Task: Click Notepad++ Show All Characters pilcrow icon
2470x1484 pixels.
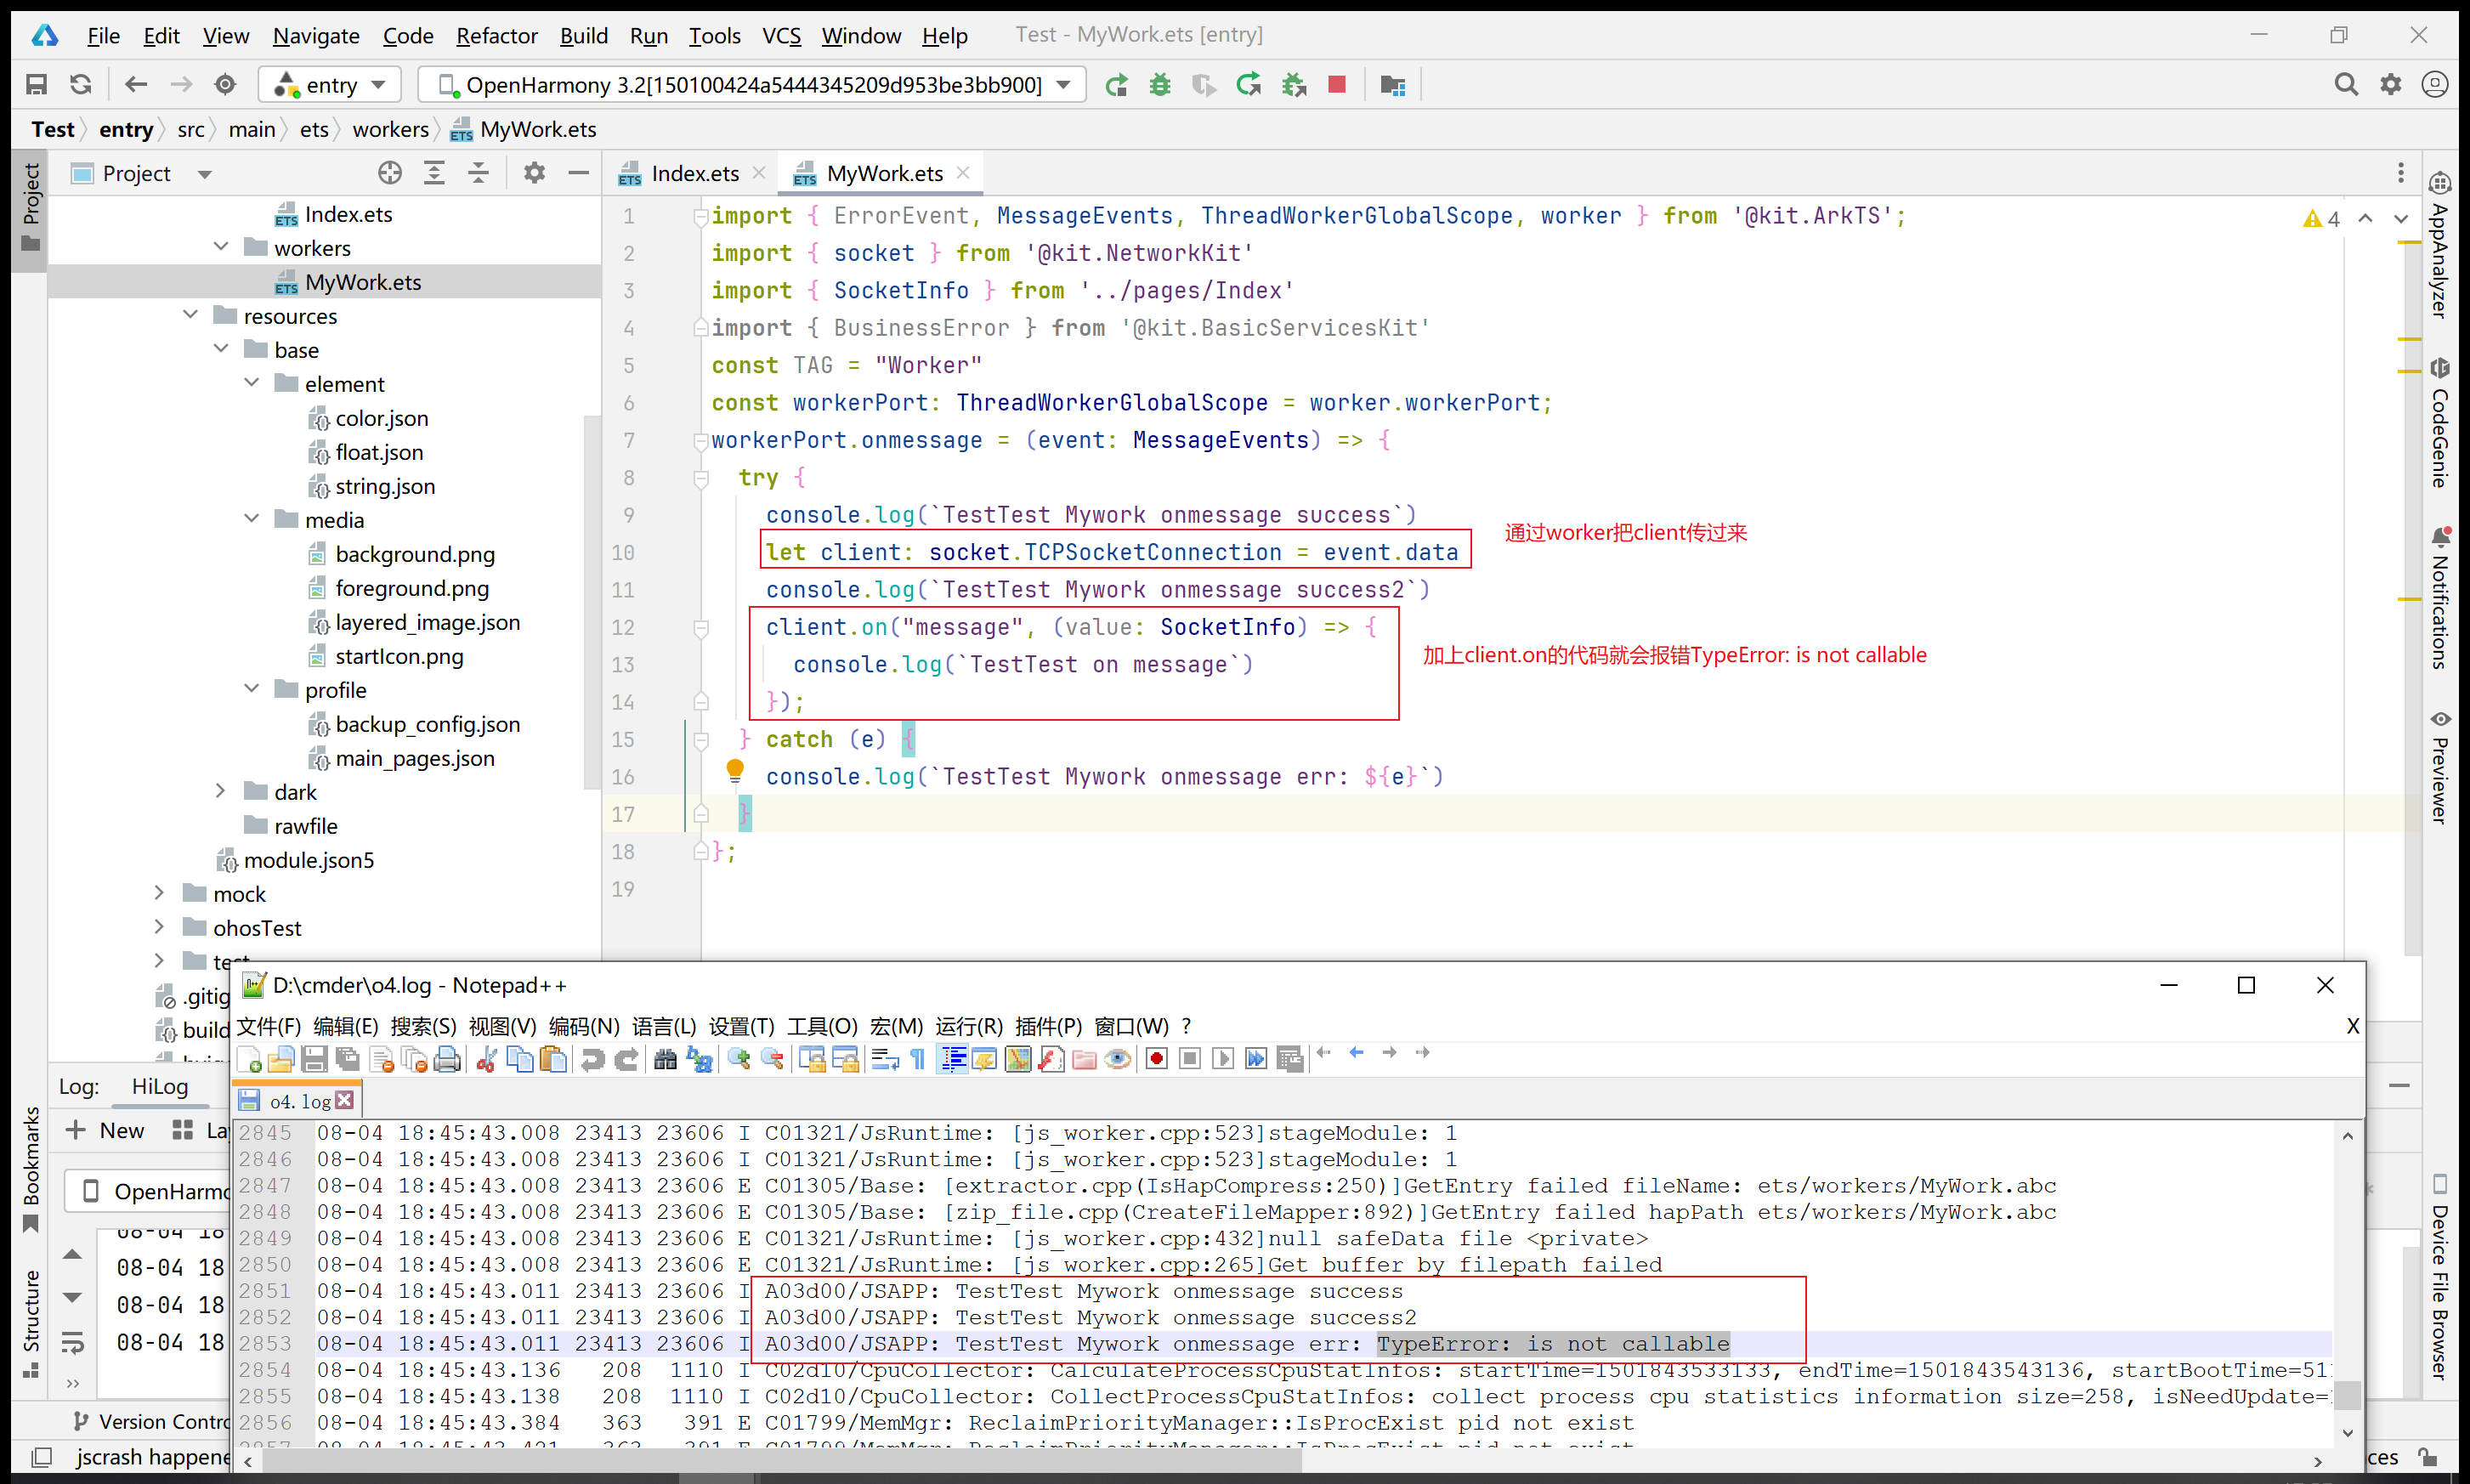Action: point(917,1059)
